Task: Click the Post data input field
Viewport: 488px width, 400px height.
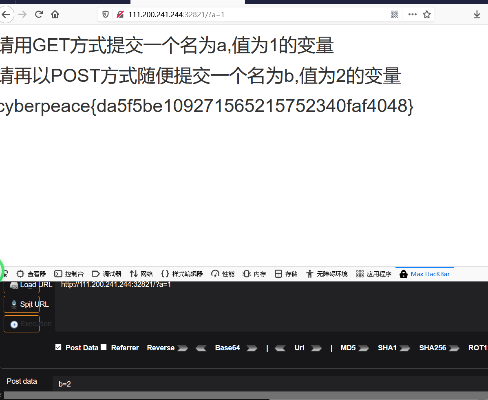Action: tap(163, 383)
